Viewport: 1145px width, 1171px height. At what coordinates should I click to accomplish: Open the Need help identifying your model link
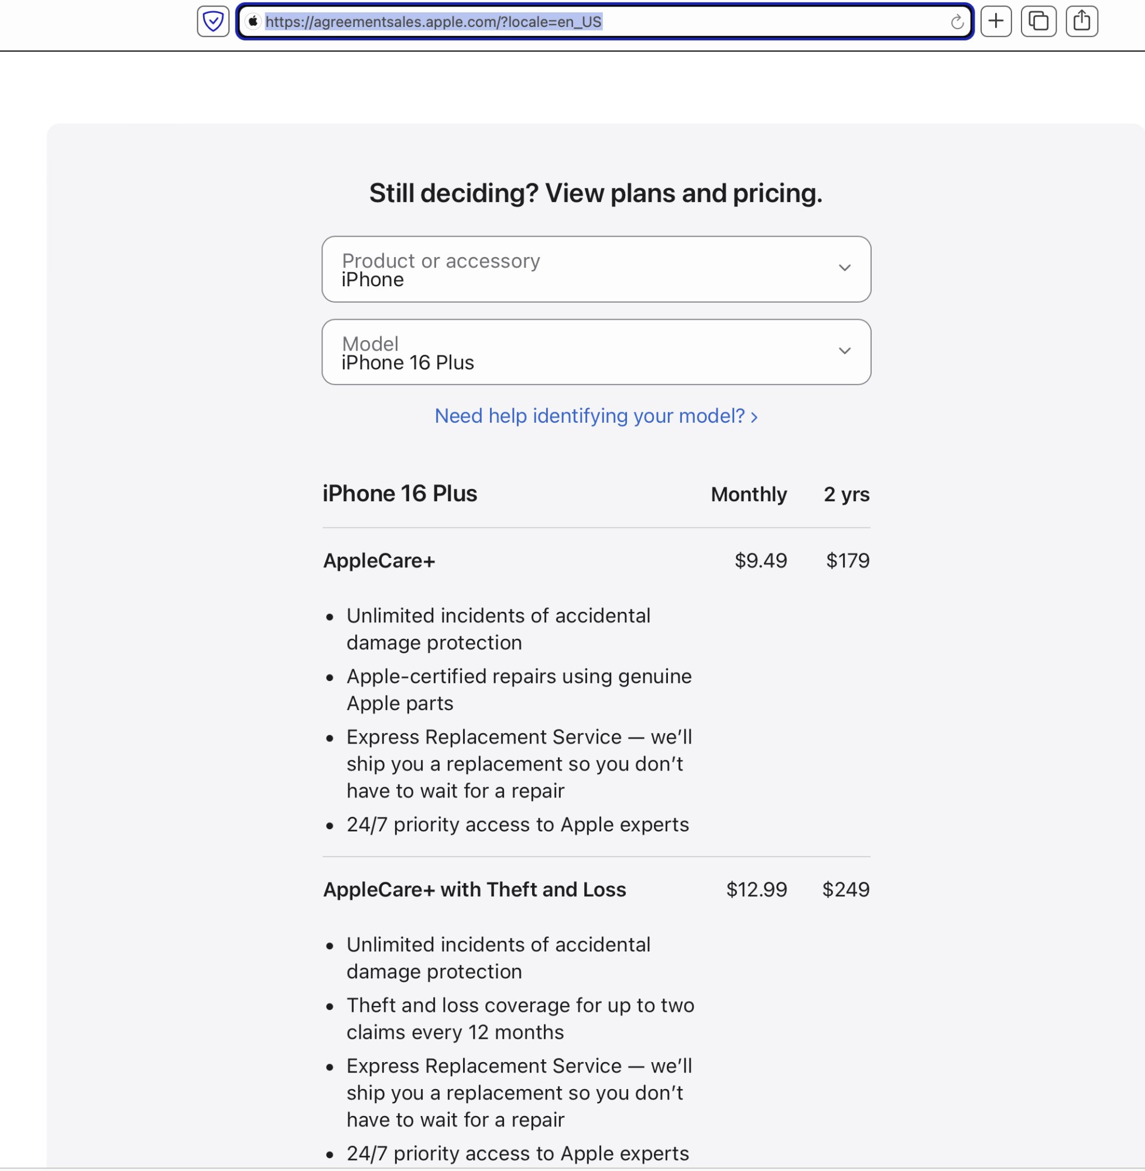click(596, 416)
